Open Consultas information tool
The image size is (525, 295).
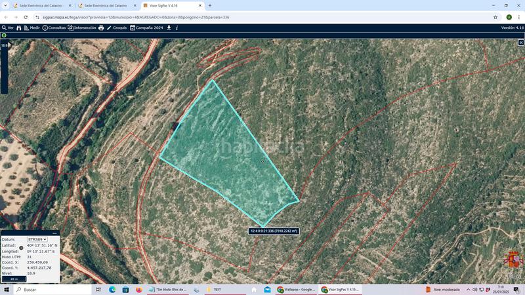tap(54, 28)
